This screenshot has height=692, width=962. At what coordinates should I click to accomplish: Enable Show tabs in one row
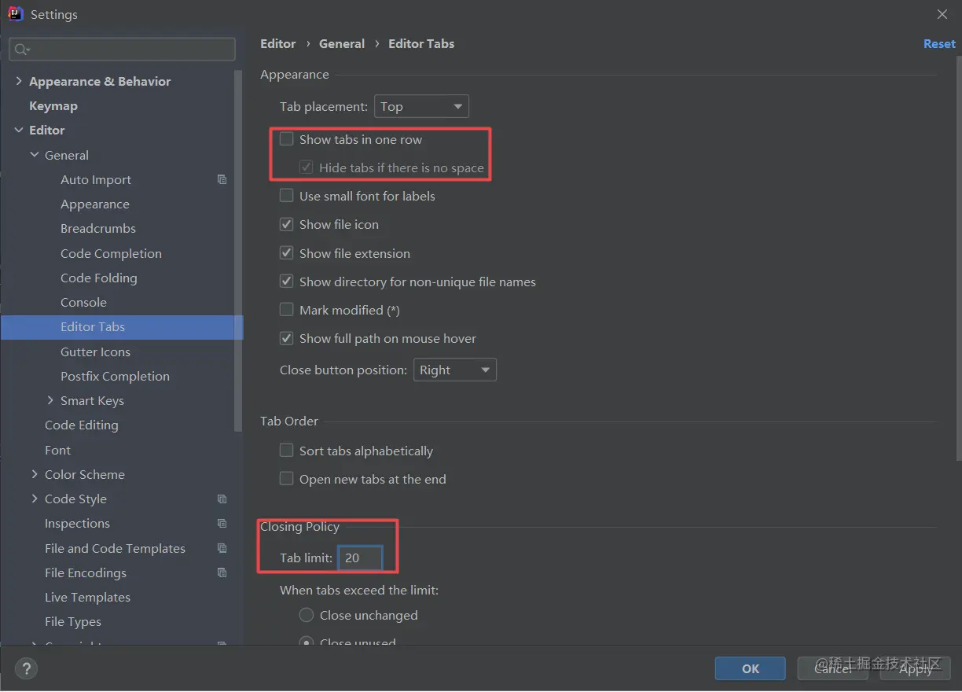[x=287, y=139]
